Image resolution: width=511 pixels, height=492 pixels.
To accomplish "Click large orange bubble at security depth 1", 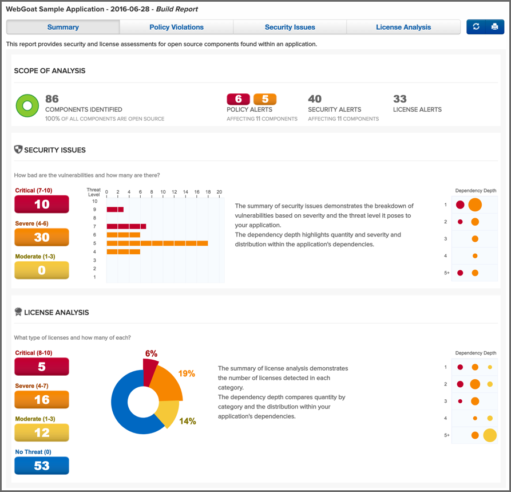I will pyautogui.click(x=475, y=204).
